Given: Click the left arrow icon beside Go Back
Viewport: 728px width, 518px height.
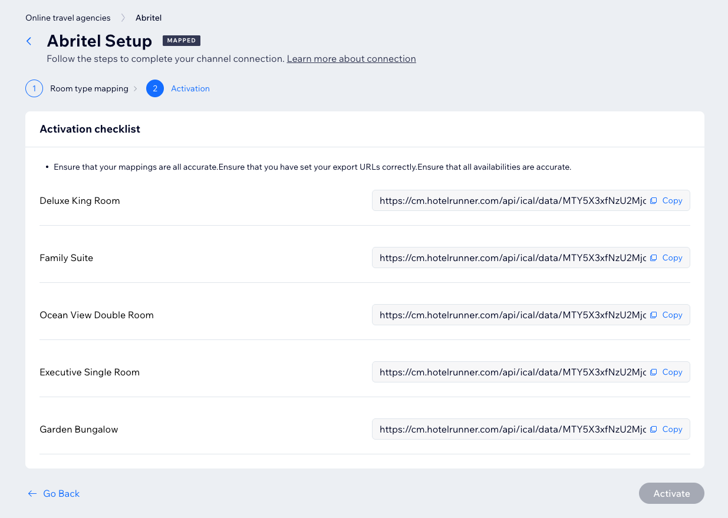Looking at the screenshot, I should [32, 494].
